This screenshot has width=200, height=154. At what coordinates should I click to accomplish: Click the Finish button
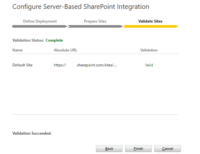click(x=138, y=149)
